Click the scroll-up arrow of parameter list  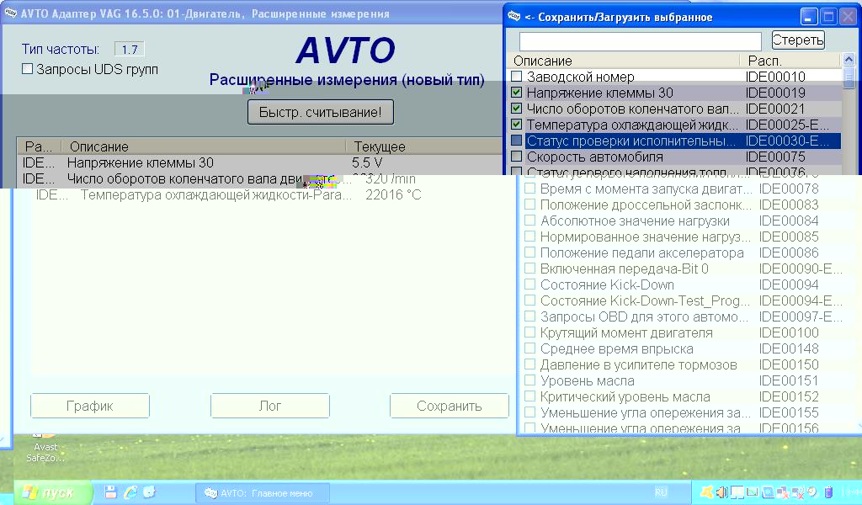point(849,61)
